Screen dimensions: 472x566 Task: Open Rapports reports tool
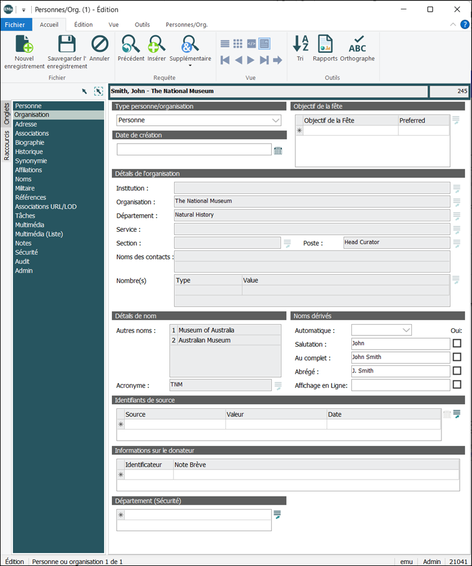325,48
